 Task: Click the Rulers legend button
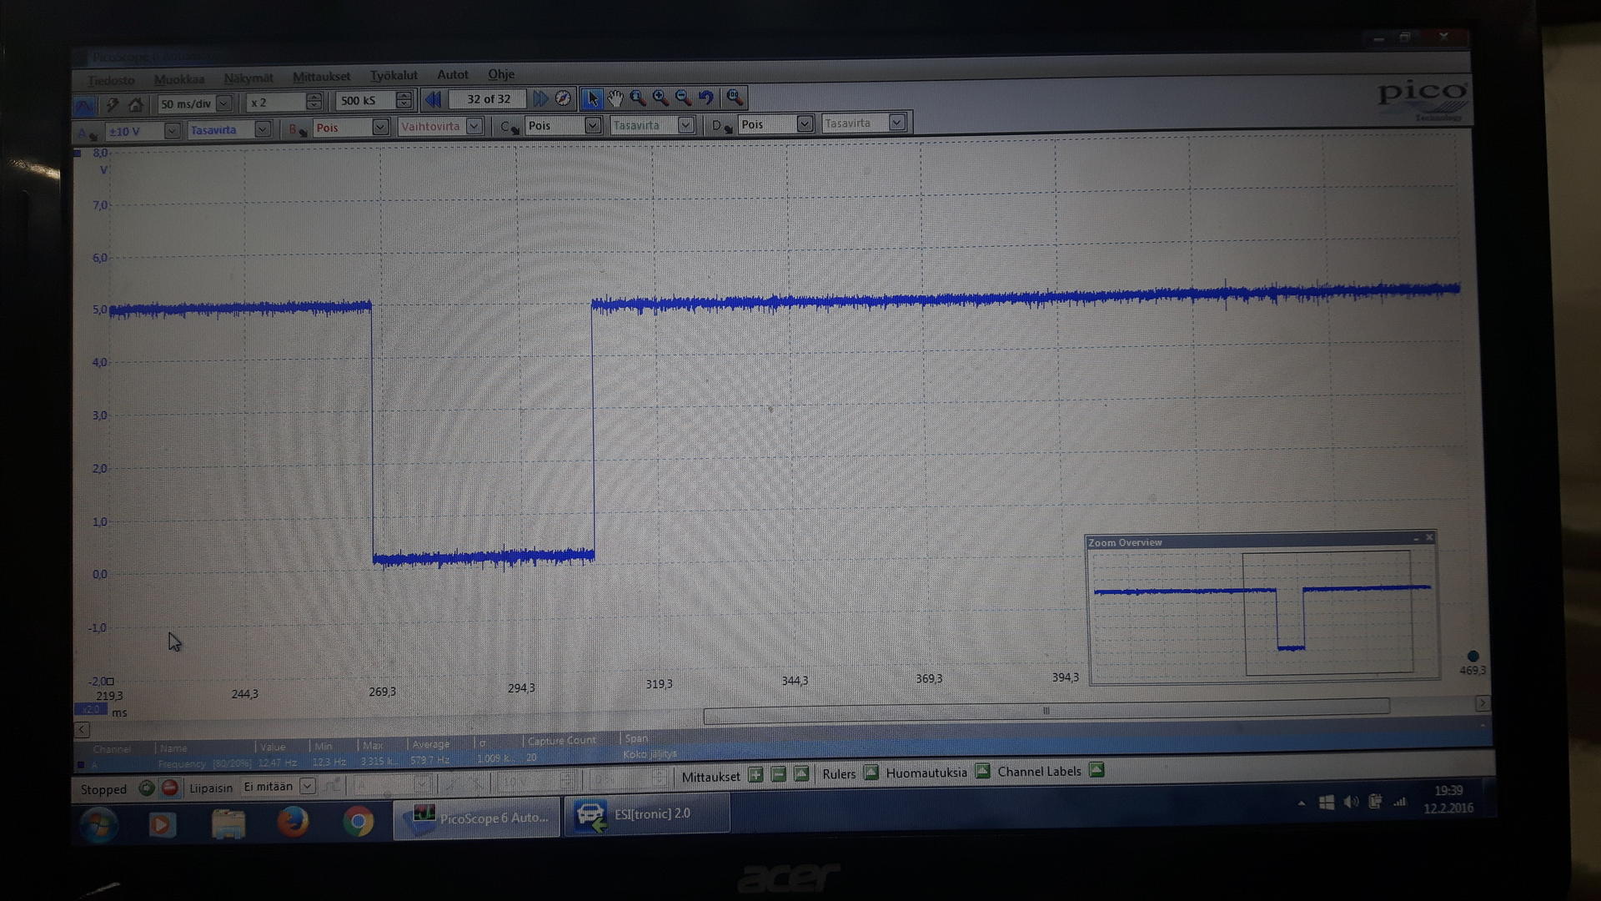(871, 773)
